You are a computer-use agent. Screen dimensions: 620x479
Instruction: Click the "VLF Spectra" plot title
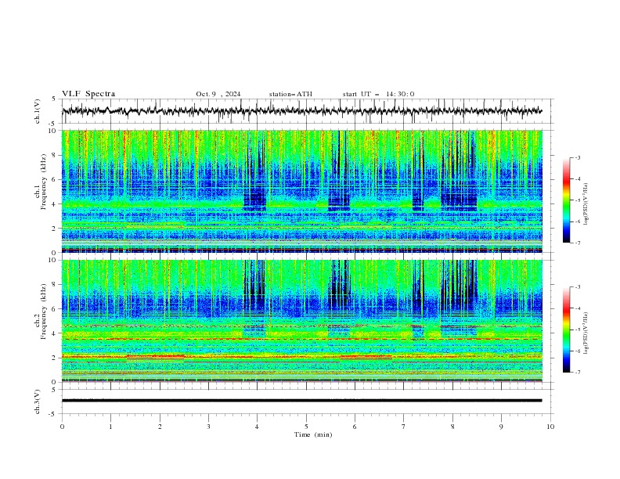88,94
